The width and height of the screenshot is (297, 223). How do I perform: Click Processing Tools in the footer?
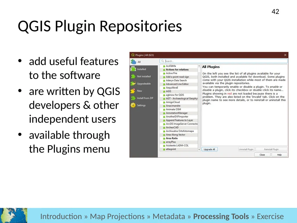(221, 216)
